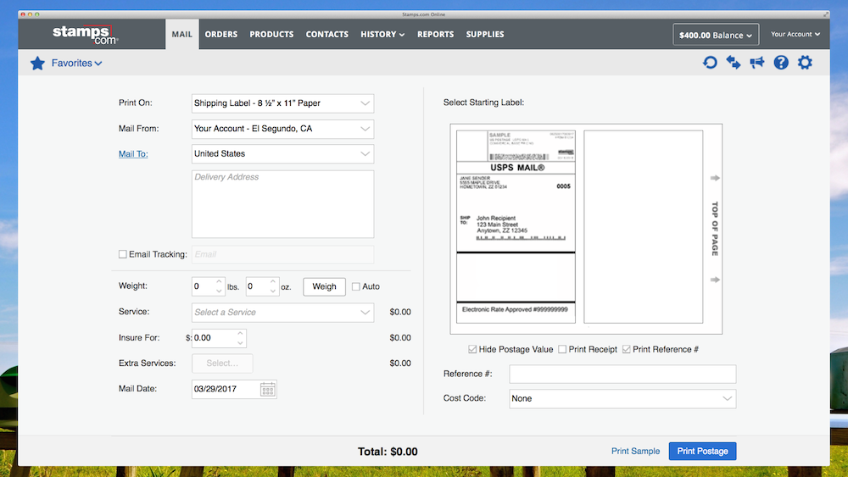Expand the Select a Service dropdown
Image resolution: width=848 pixels, height=477 pixels.
pos(282,313)
